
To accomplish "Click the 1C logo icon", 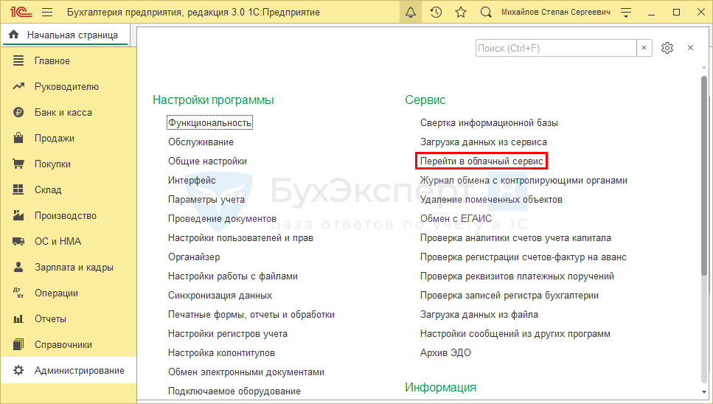I will click(x=21, y=13).
